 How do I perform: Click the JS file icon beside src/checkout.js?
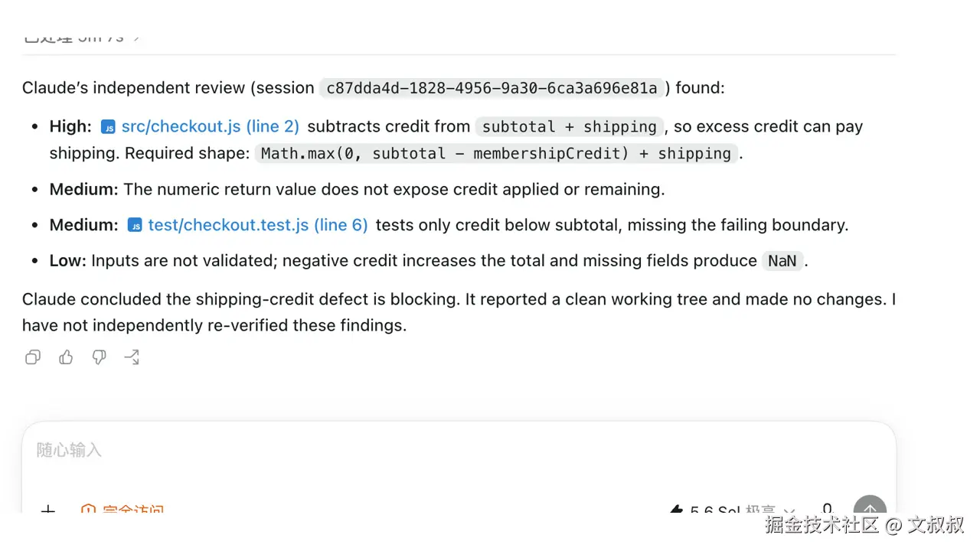[x=109, y=127]
